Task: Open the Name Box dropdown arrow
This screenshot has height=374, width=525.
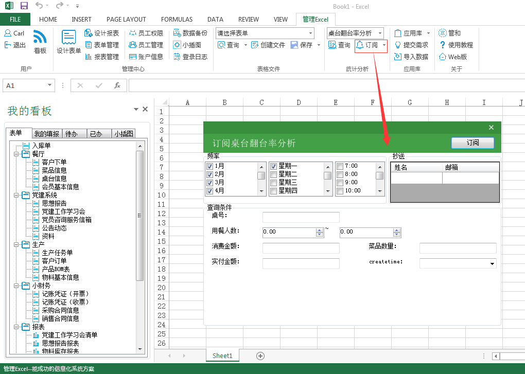Action: click(49, 85)
